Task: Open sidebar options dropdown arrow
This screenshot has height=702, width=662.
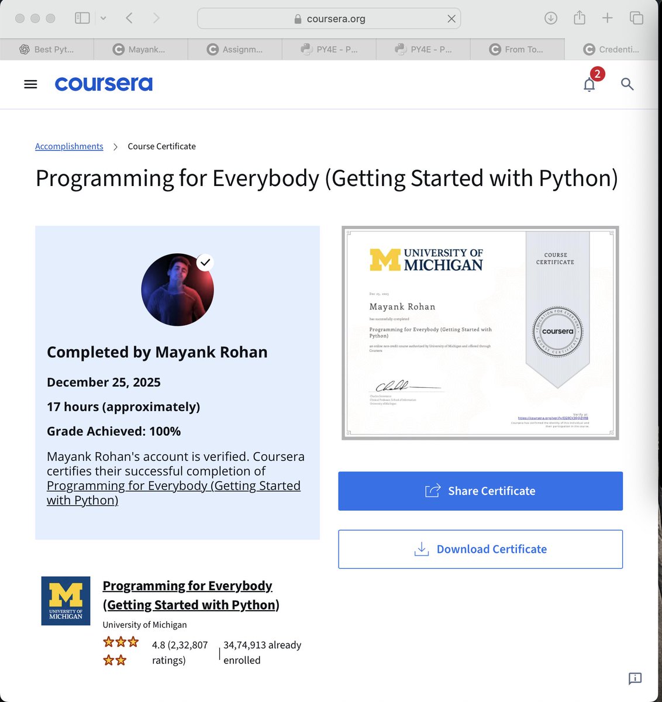Action: [104, 18]
